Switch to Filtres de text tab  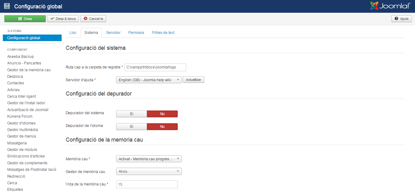[163, 33]
